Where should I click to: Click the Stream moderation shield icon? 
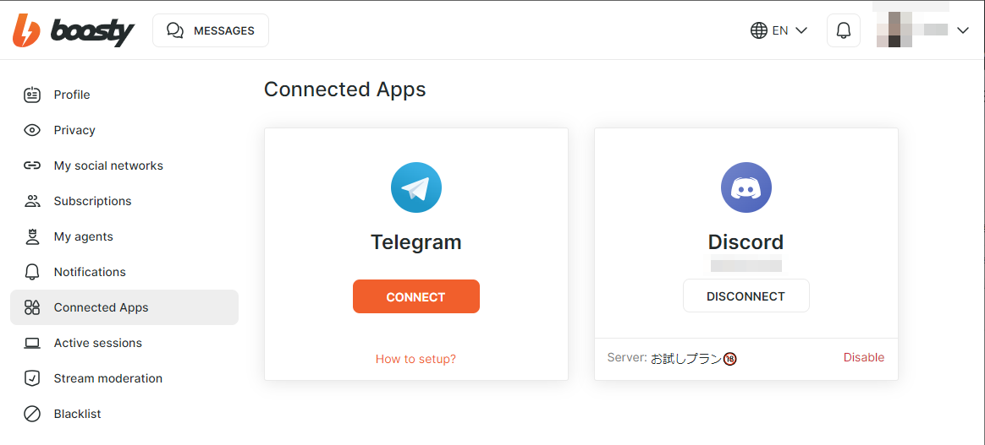[x=32, y=378]
